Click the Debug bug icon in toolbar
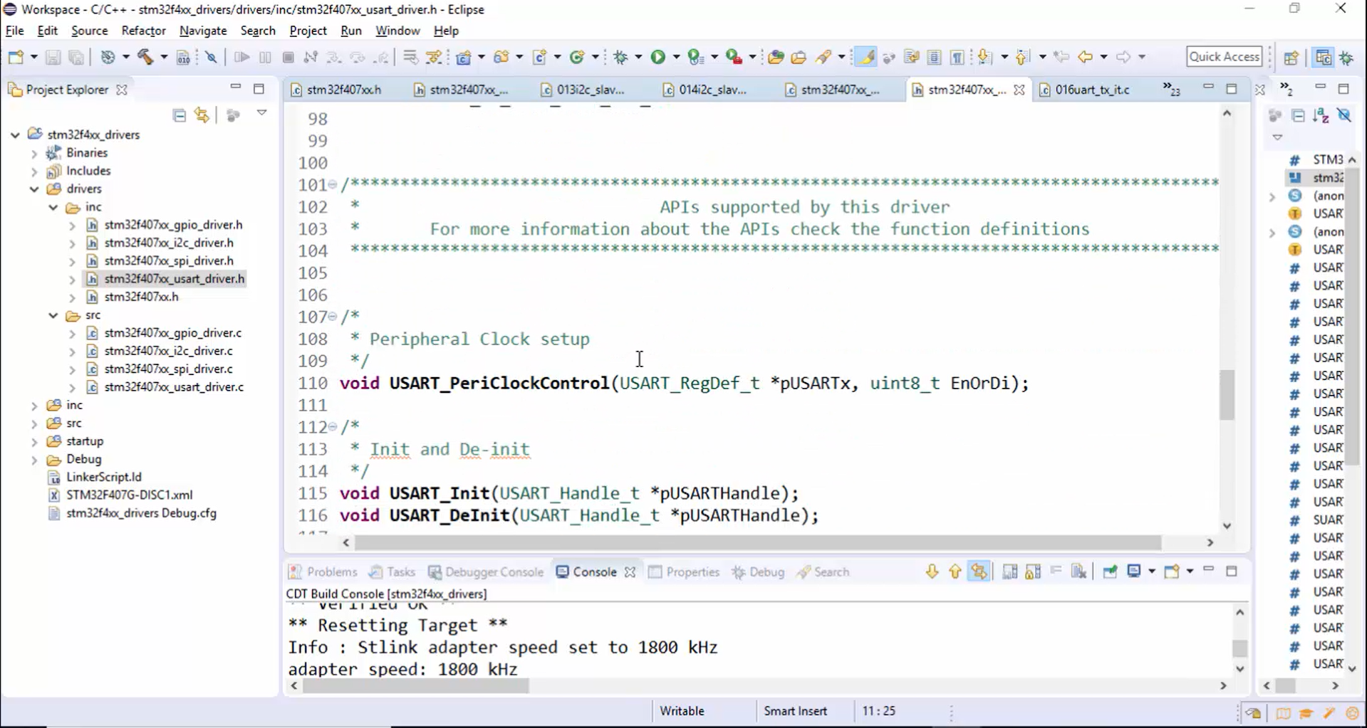 pyautogui.click(x=620, y=57)
